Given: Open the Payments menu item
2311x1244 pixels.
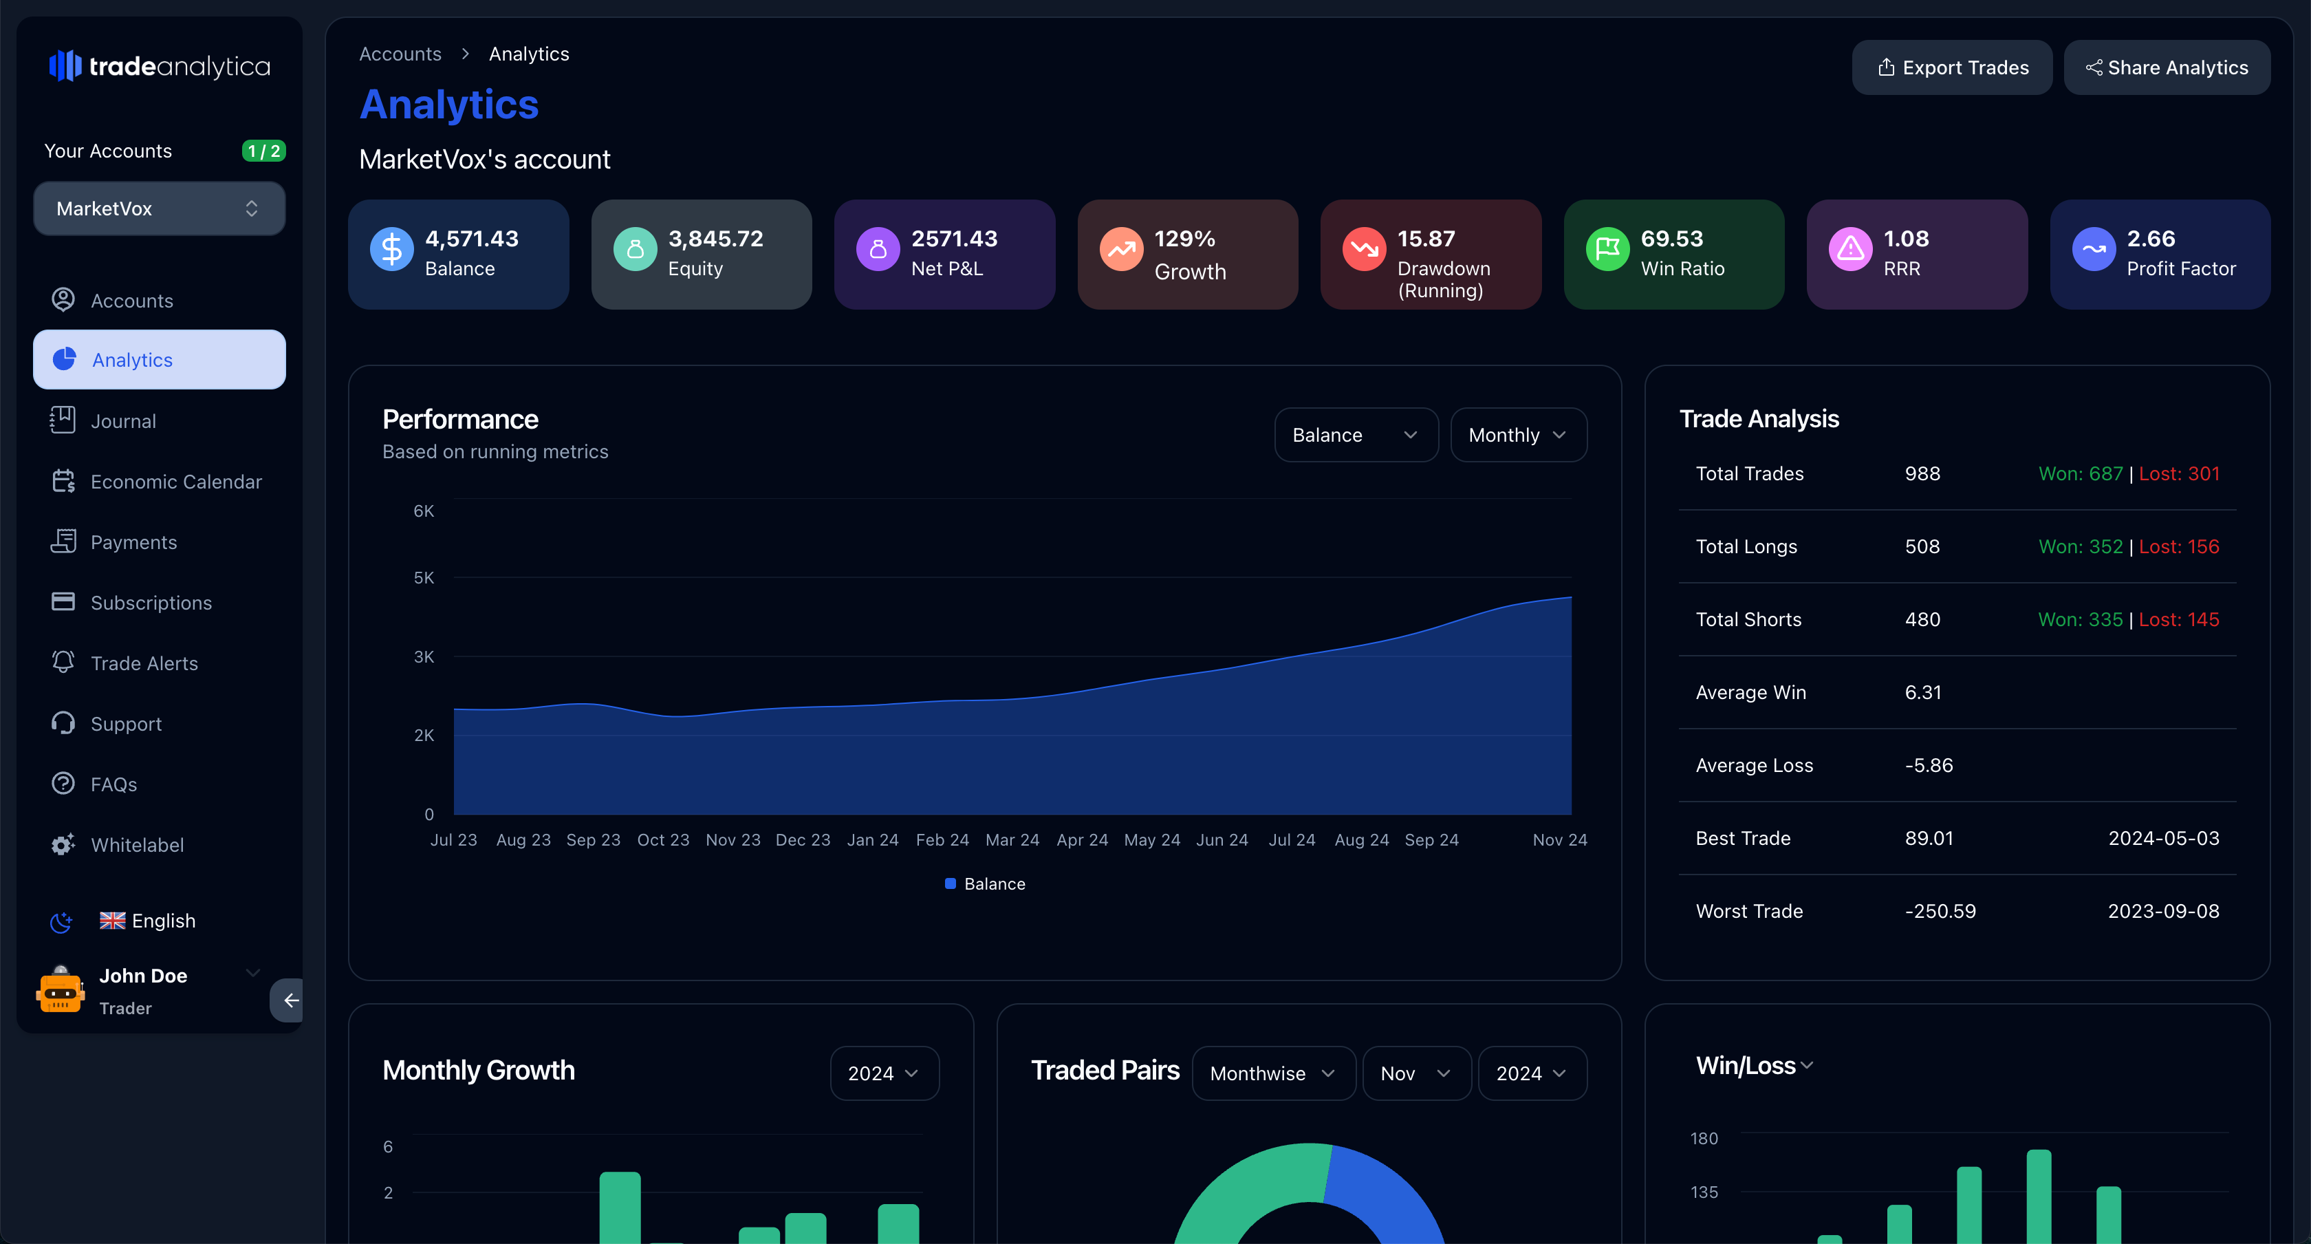Looking at the screenshot, I should [x=160, y=541].
